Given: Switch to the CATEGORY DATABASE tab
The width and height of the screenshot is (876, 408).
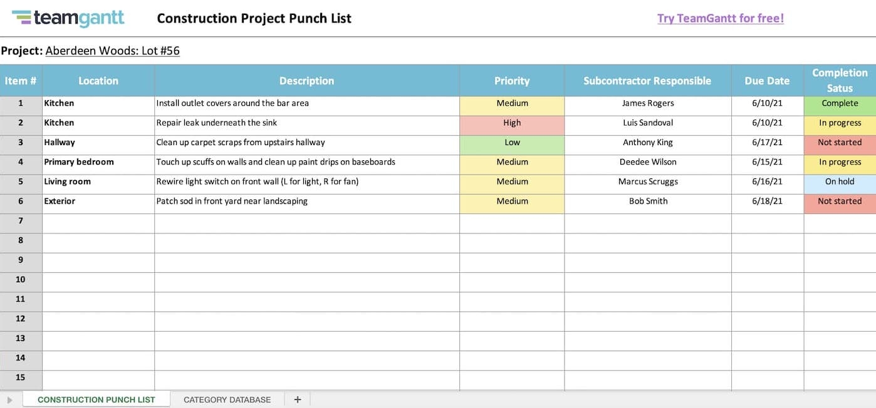Looking at the screenshot, I should (x=226, y=399).
